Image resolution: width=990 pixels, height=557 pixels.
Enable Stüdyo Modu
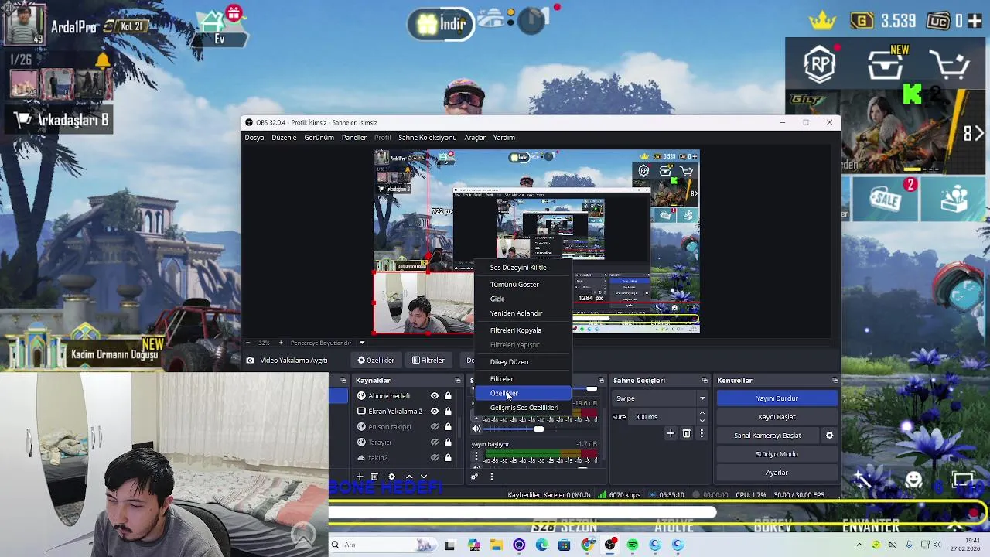tap(777, 454)
